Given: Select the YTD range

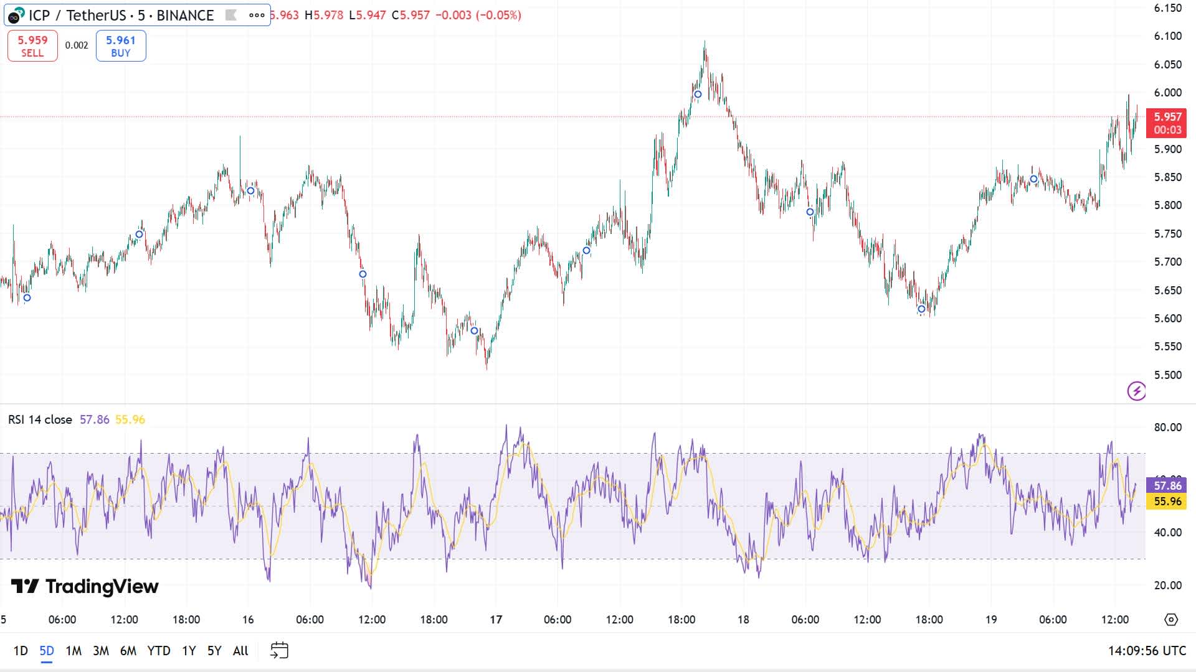Looking at the screenshot, I should click(x=160, y=650).
